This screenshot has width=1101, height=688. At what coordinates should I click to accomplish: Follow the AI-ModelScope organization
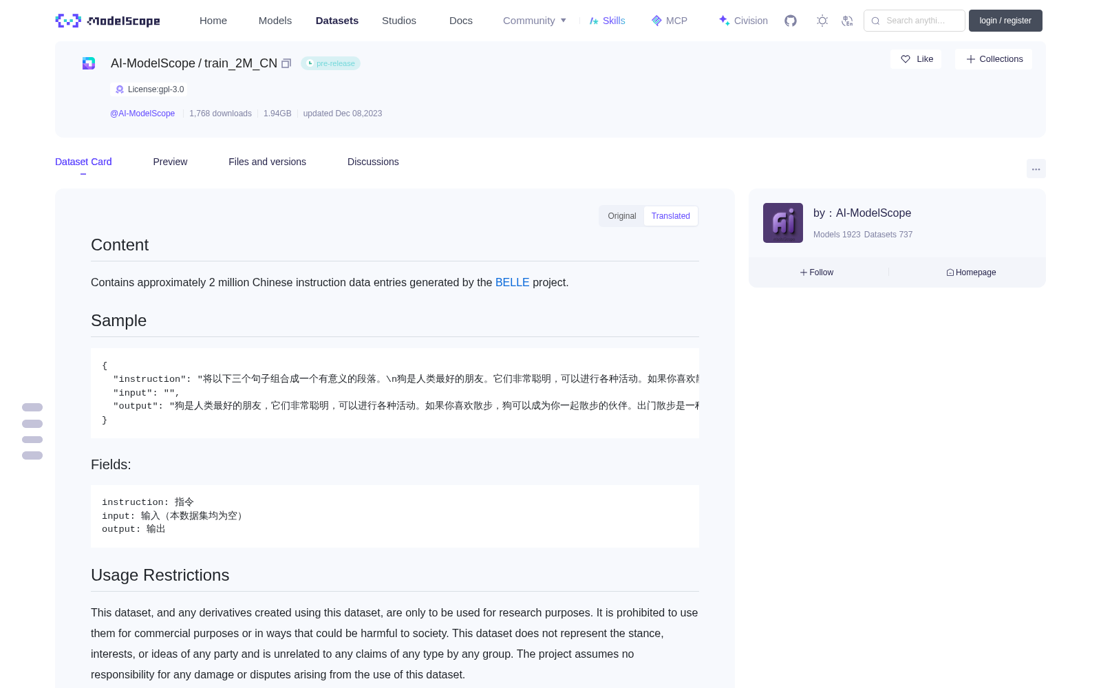pyautogui.click(x=817, y=272)
